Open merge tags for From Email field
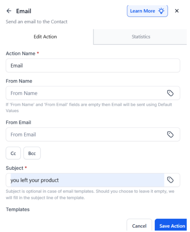The width and height of the screenshot is (190, 232). [170, 134]
